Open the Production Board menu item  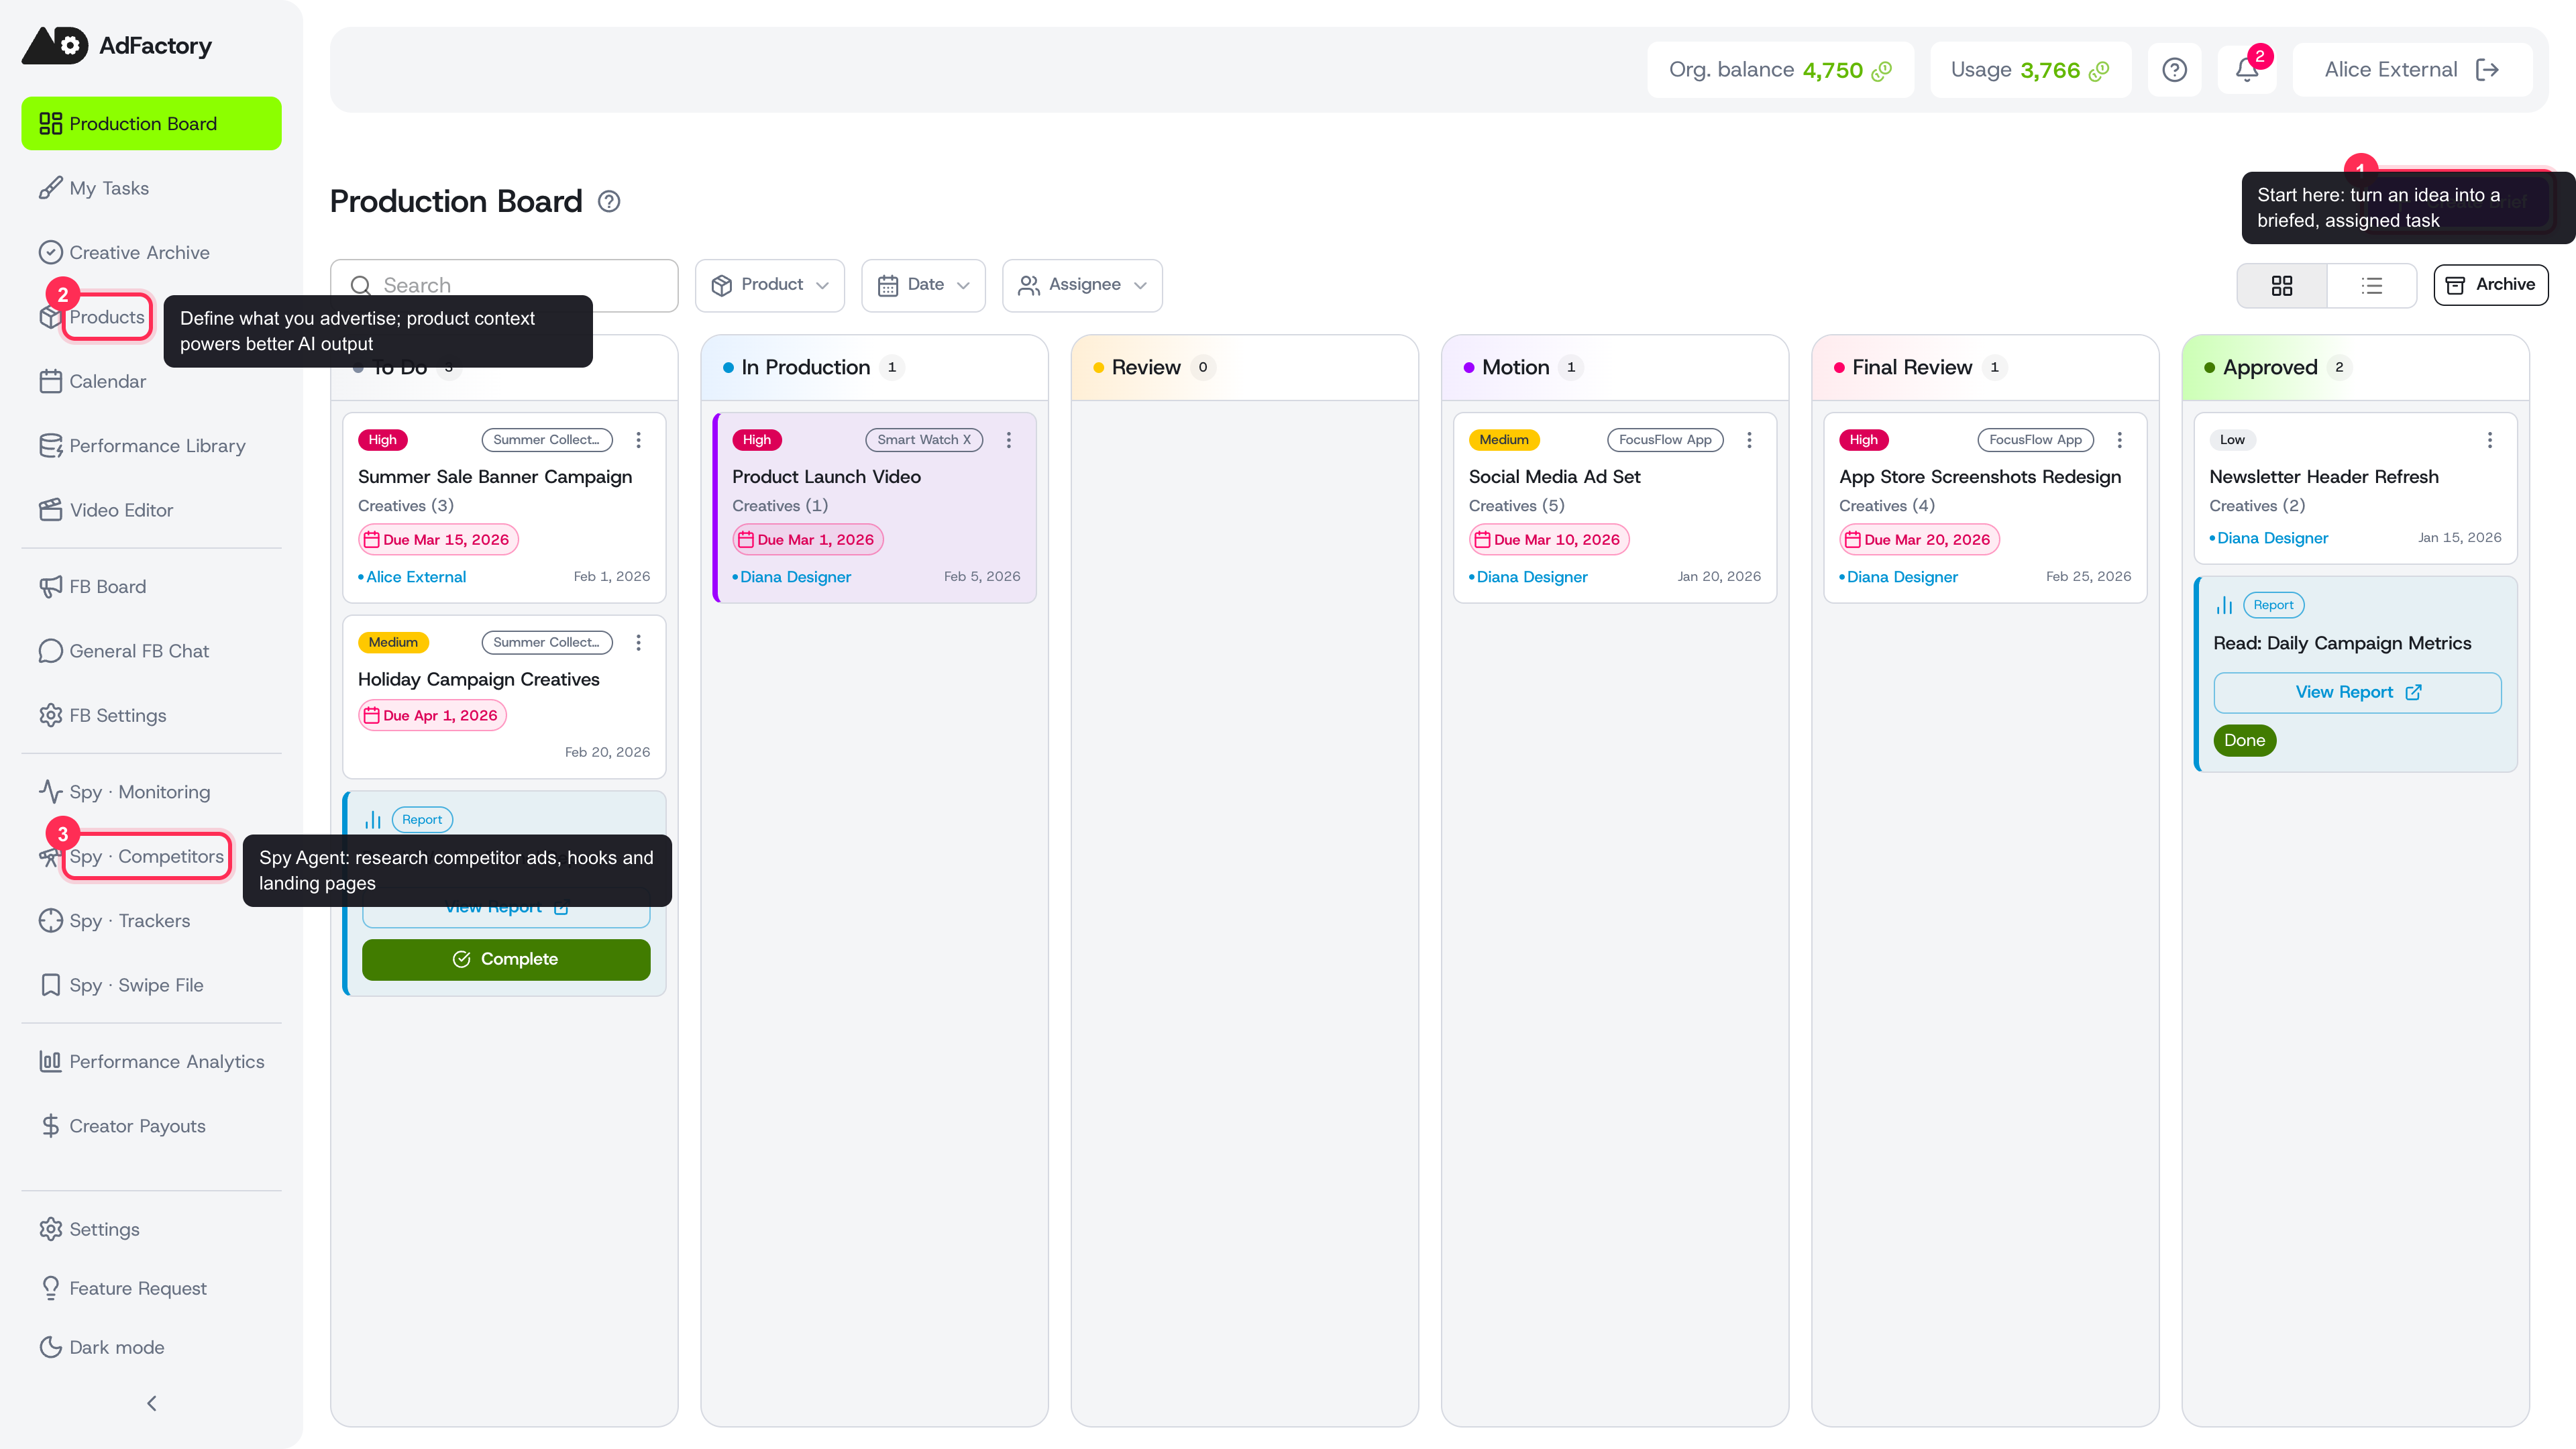pyautogui.click(x=151, y=123)
